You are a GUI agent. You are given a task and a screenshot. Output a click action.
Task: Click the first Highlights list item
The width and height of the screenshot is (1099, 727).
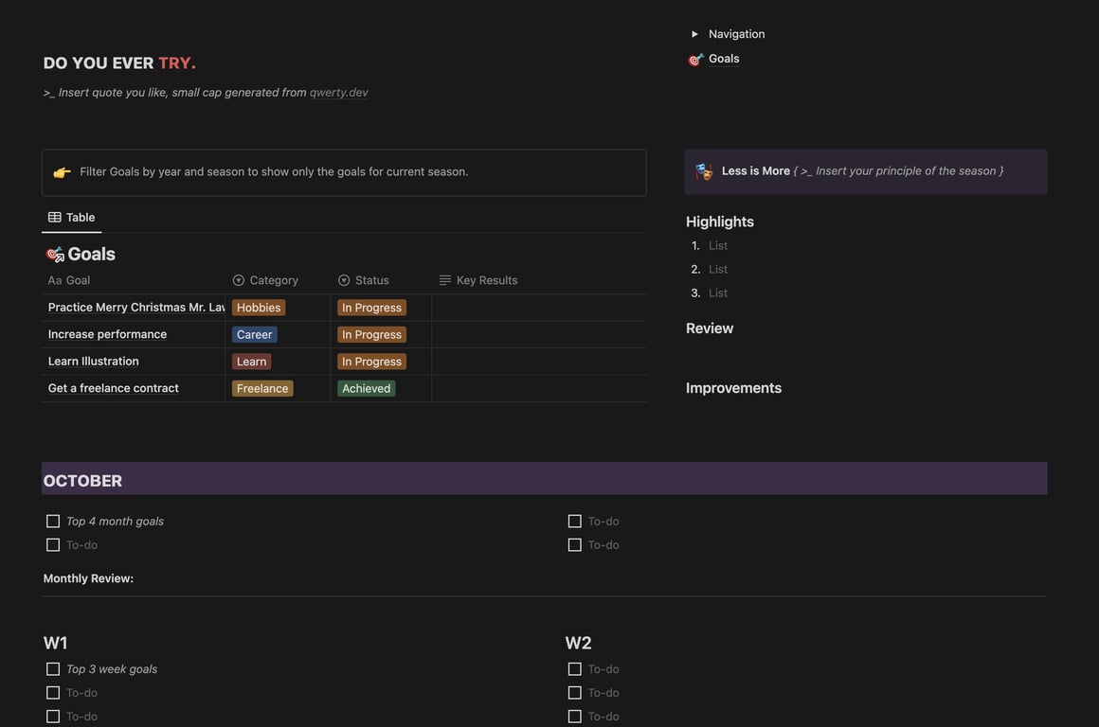point(718,246)
